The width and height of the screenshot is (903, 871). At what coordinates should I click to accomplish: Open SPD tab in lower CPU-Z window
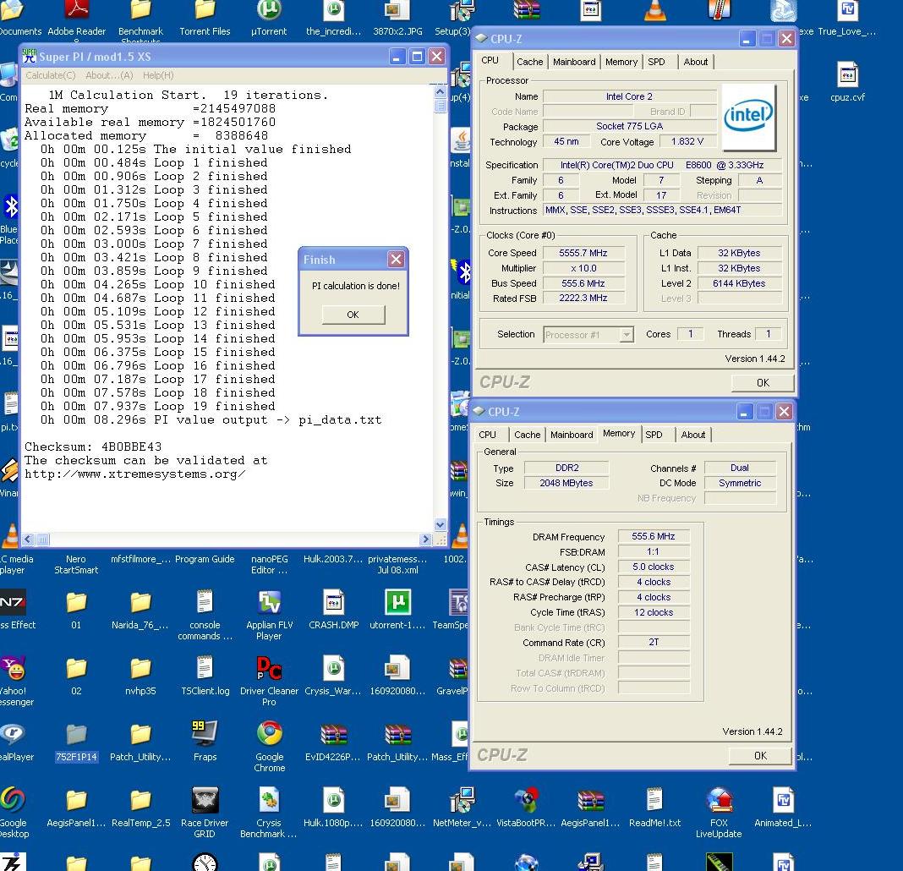point(654,435)
